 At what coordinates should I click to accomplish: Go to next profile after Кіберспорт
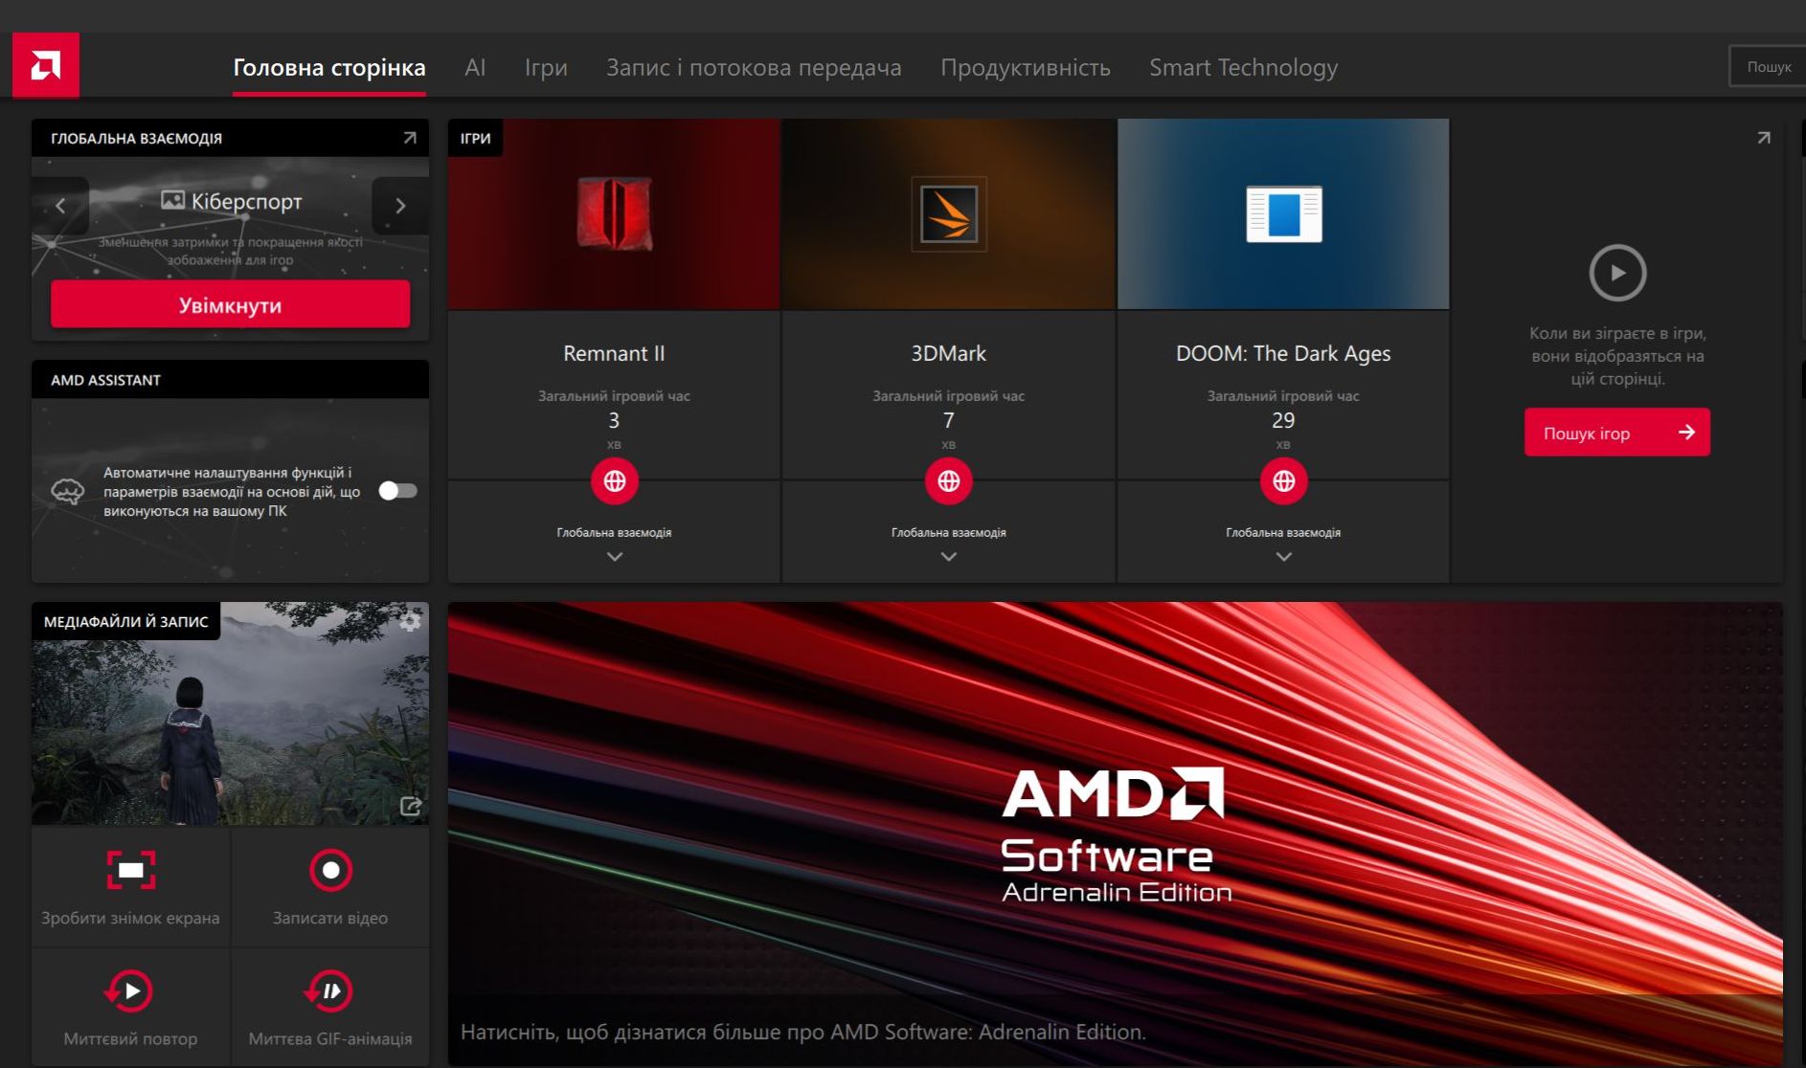(400, 206)
